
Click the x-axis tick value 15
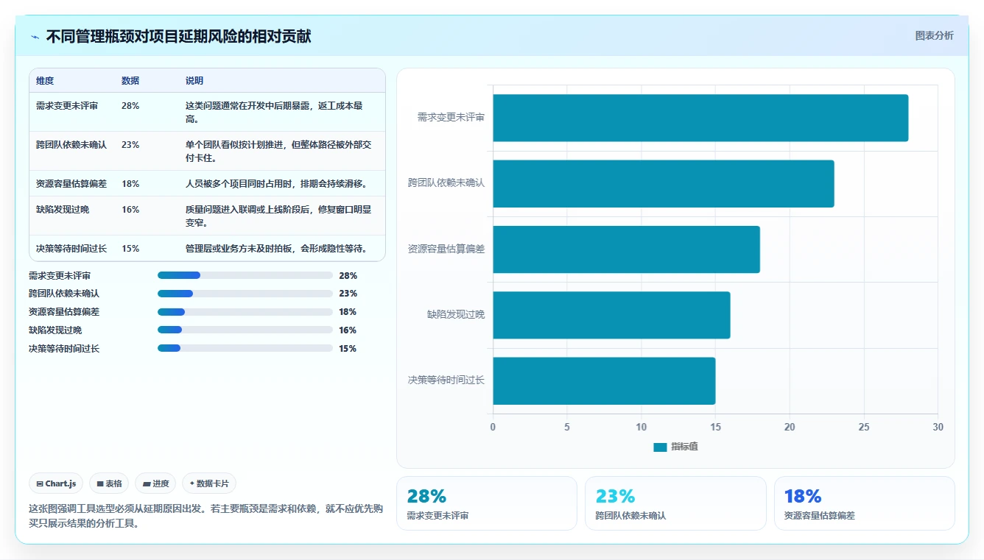coord(715,427)
